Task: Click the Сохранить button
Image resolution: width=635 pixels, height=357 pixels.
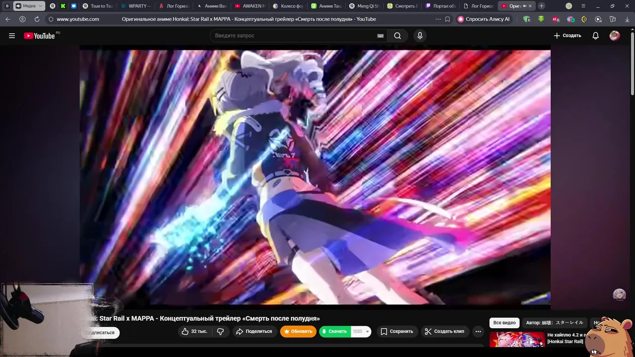Action: coord(397,331)
